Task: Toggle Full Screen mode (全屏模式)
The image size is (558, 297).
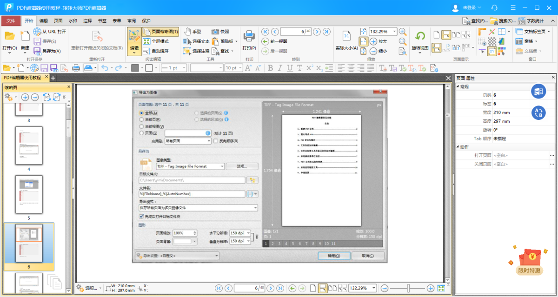Action: pyautogui.click(x=156, y=41)
